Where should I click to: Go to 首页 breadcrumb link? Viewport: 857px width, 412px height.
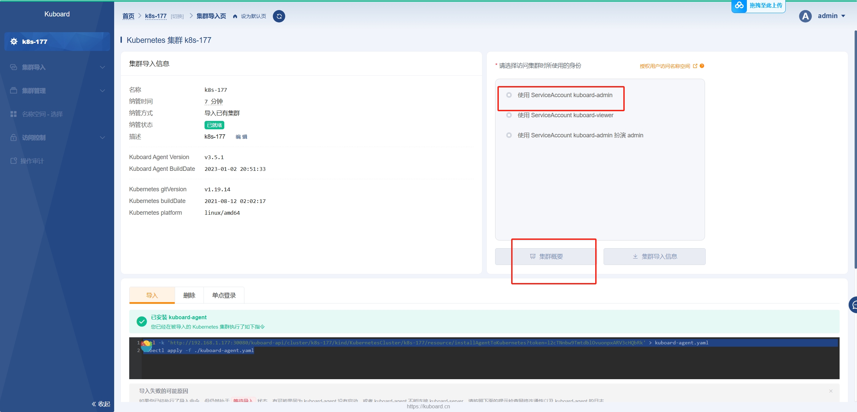tap(128, 16)
